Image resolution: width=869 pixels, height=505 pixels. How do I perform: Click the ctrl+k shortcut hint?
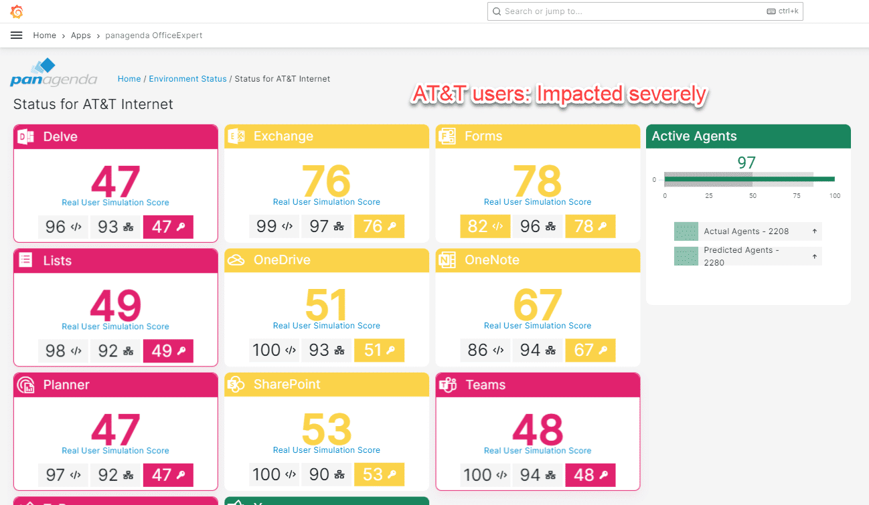pos(783,11)
